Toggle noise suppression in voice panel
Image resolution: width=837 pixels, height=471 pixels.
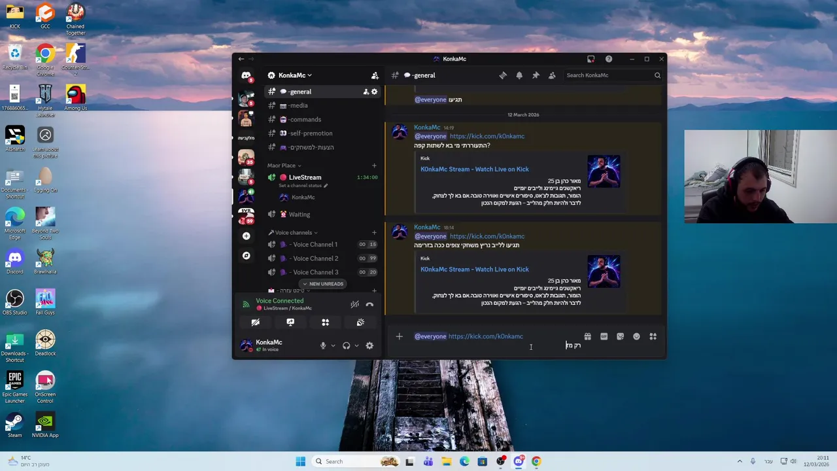(x=354, y=304)
